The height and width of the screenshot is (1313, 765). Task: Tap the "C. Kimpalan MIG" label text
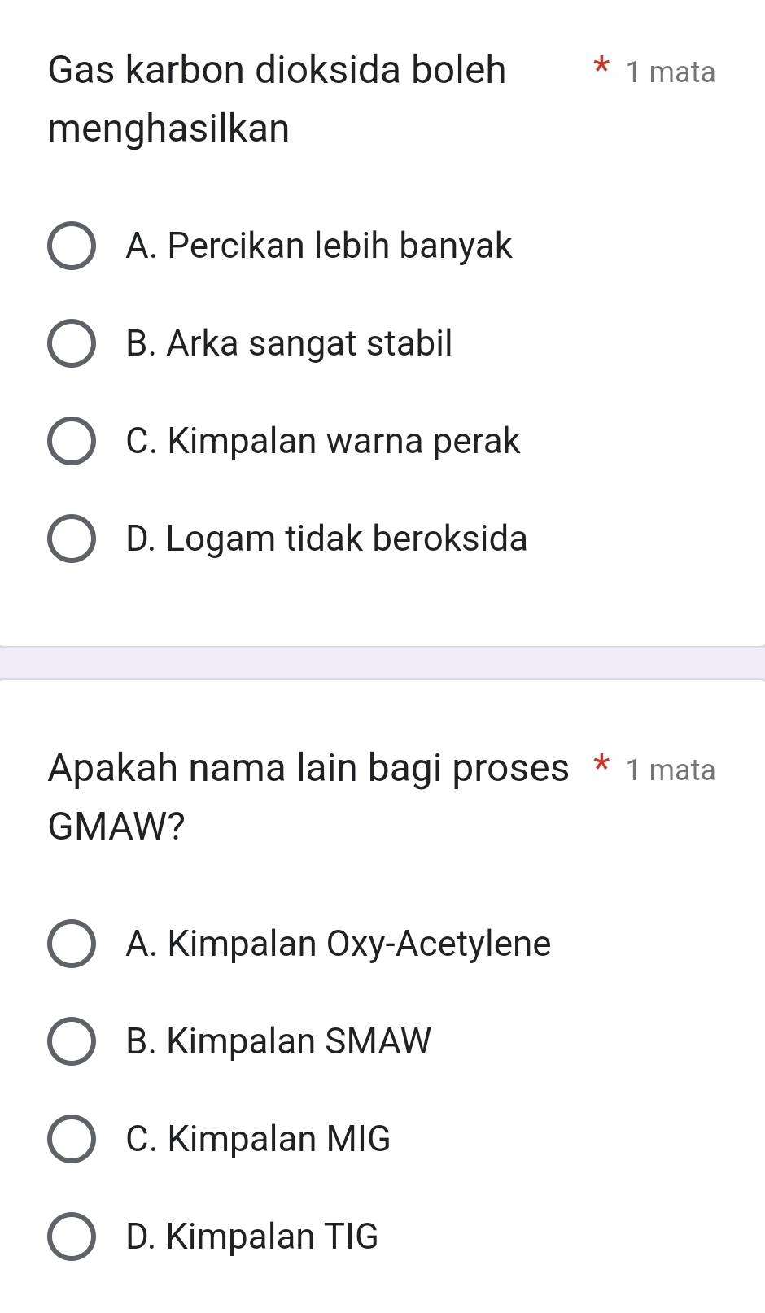(258, 1139)
